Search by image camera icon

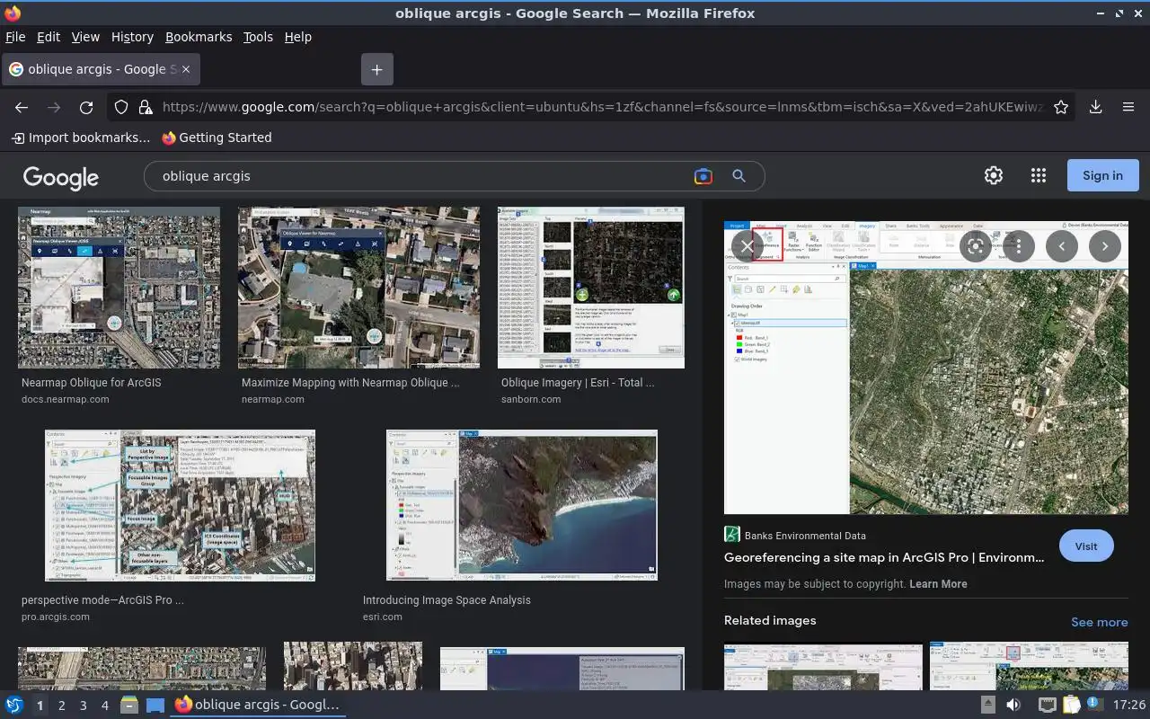tap(703, 176)
